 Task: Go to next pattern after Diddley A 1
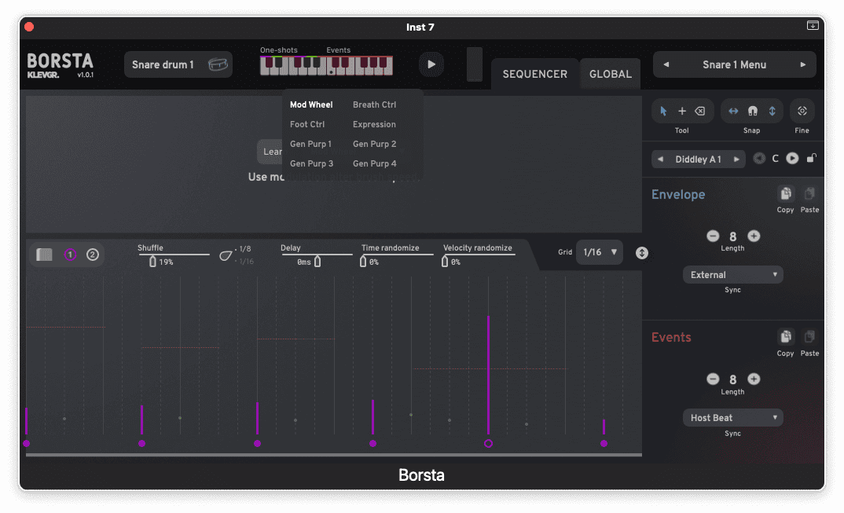click(736, 159)
